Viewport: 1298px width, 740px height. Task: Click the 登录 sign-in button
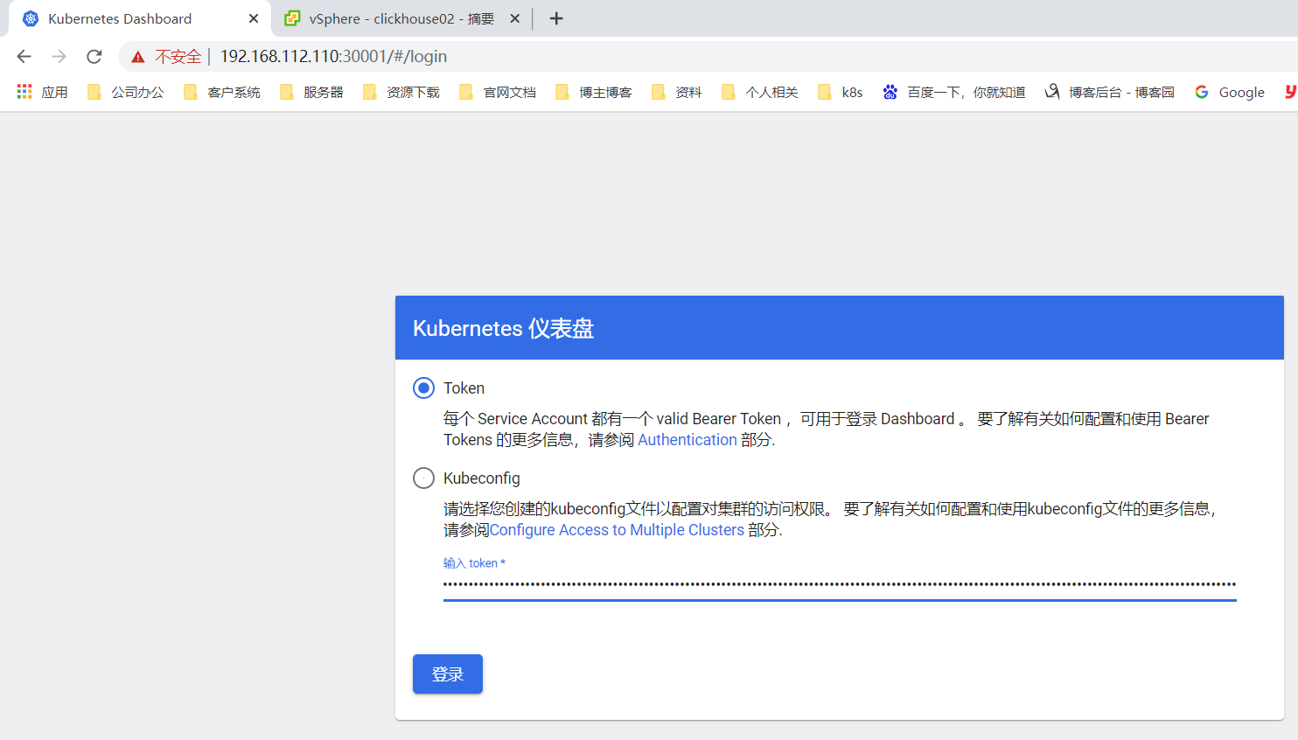coord(448,674)
